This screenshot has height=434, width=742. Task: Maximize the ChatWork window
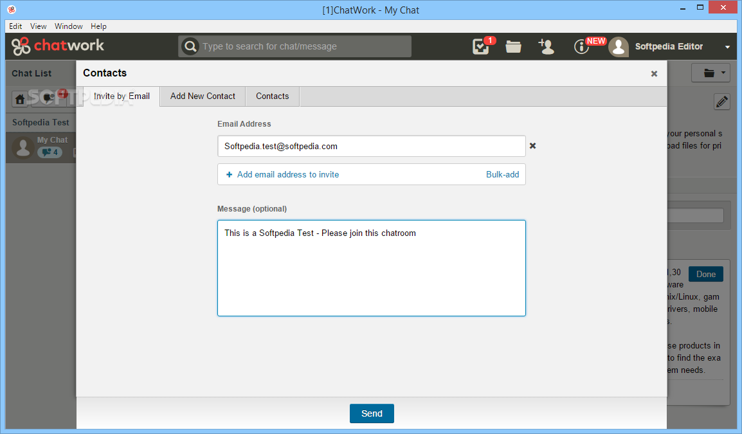[700, 8]
